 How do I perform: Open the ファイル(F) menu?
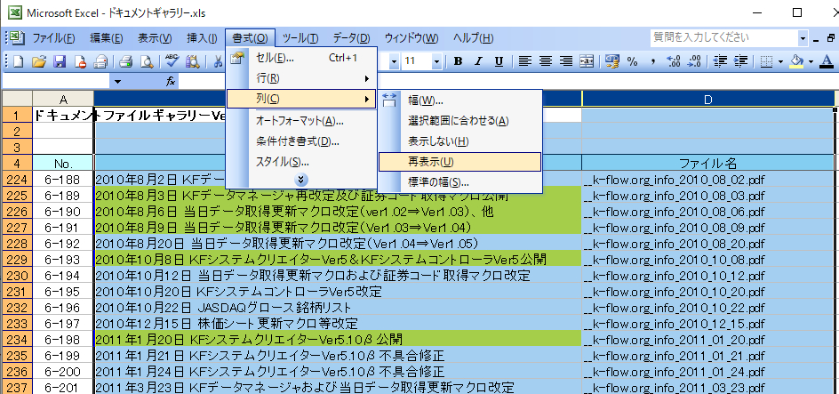click(x=53, y=38)
